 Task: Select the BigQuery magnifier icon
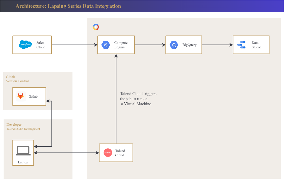(x=174, y=45)
